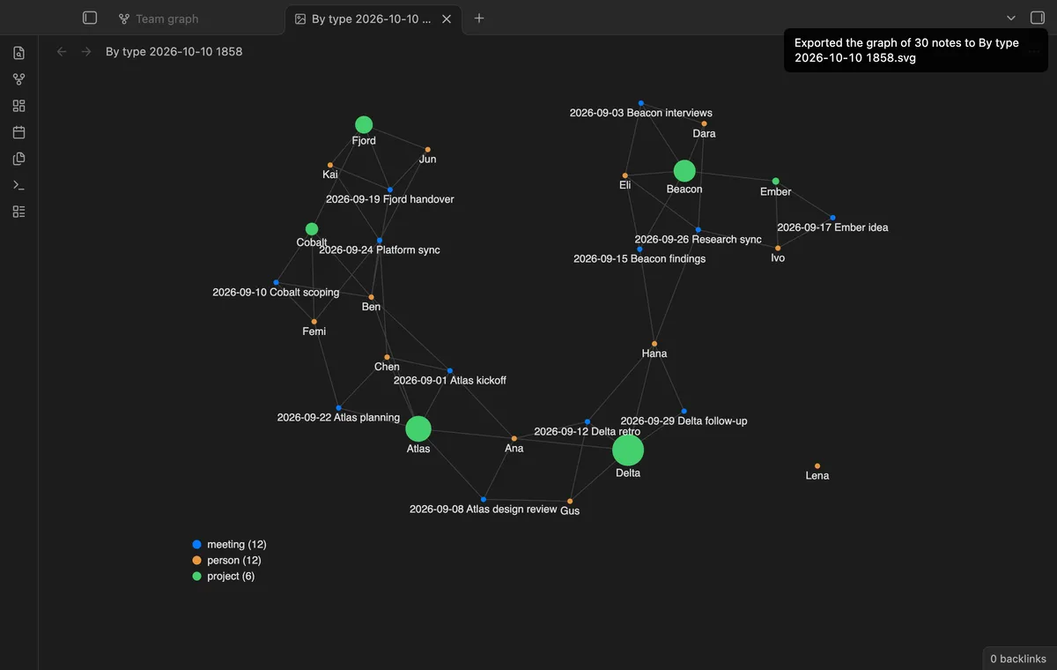Click the 2026-09-12 Delta retro label

(588, 432)
